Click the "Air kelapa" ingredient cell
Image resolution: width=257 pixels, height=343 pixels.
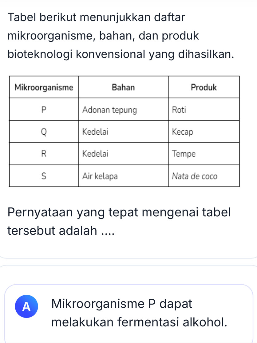point(100,176)
